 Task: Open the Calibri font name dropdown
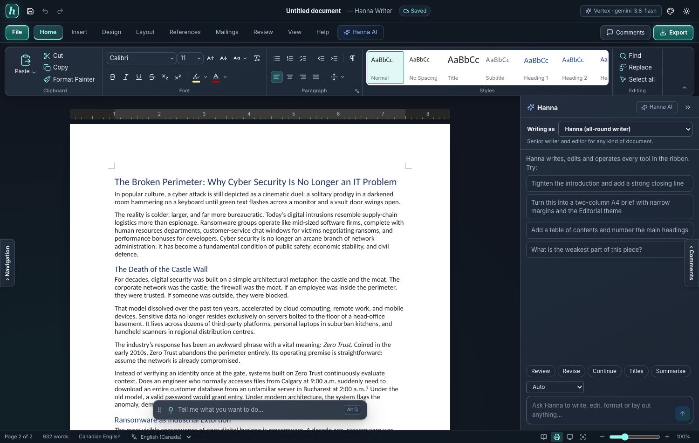pyautogui.click(x=142, y=58)
